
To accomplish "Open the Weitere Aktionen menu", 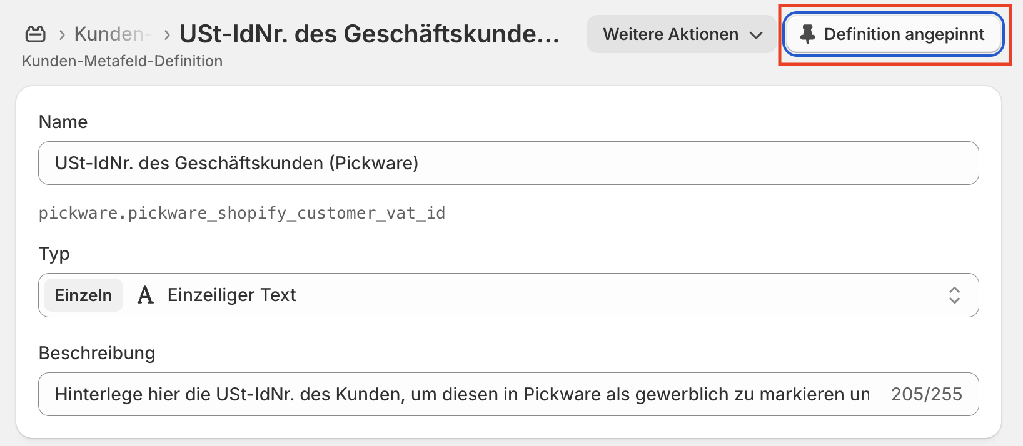I will pos(670,34).
